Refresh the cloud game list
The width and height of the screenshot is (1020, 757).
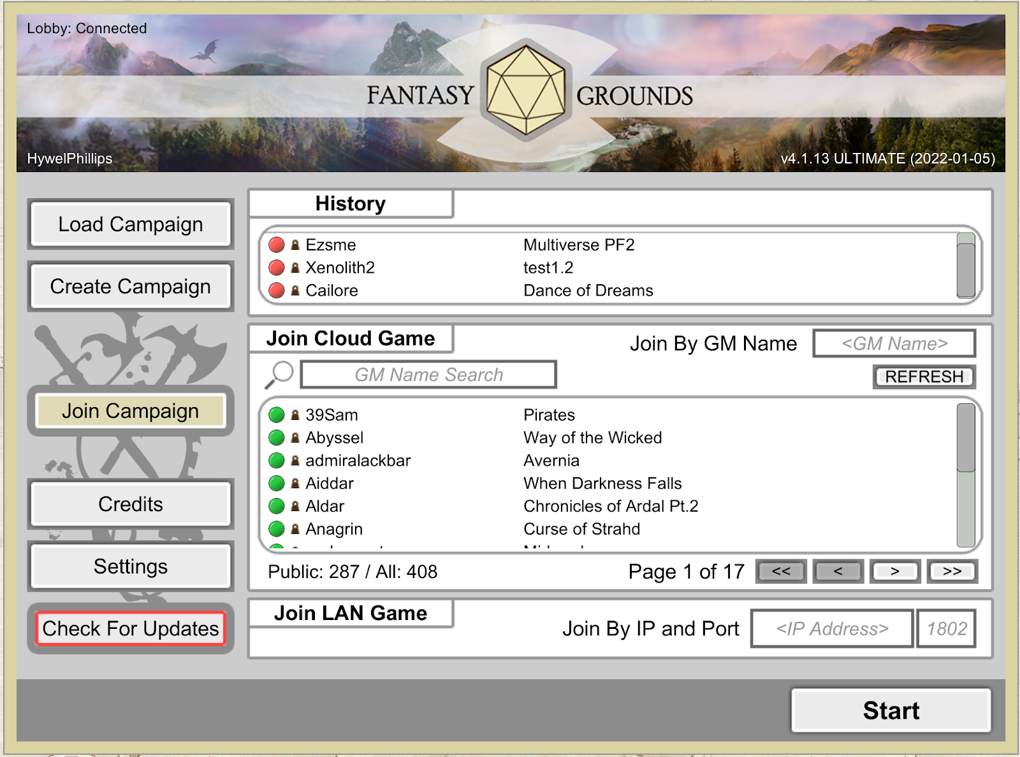tap(924, 377)
